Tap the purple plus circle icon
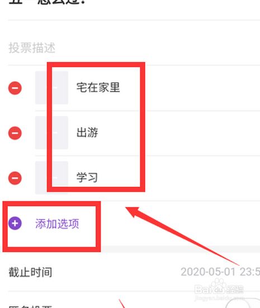 coord(15,223)
